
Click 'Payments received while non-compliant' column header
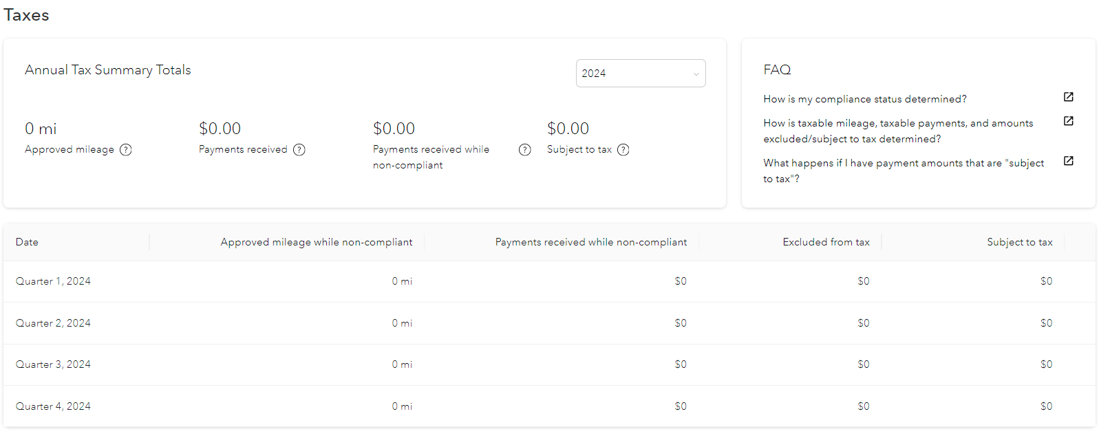tap(590, 242)
